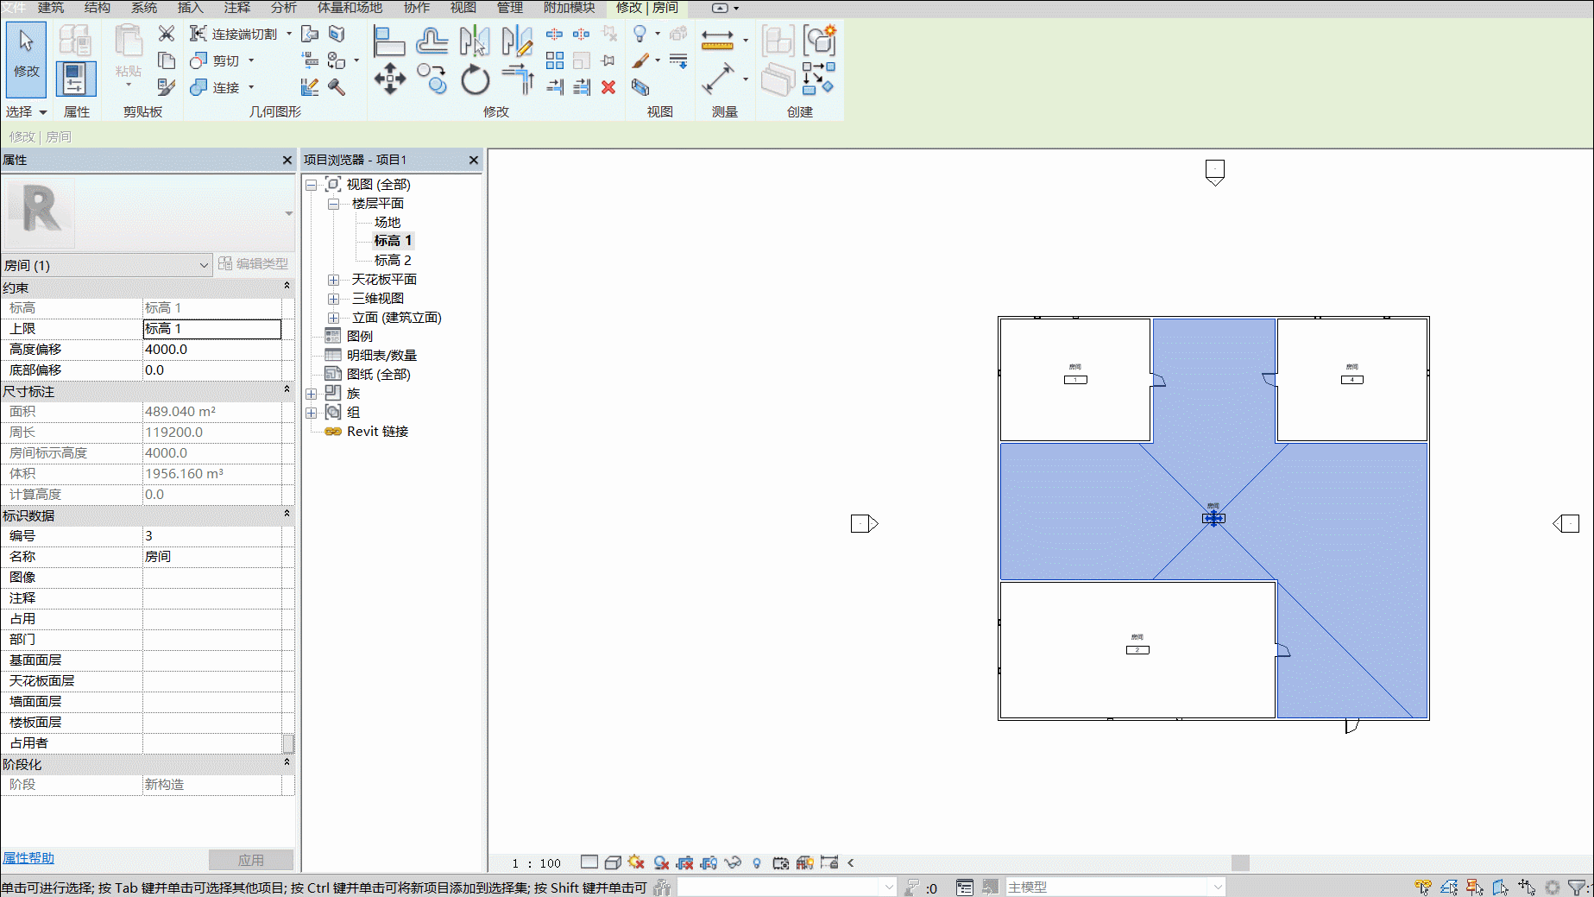The height and width of the screenshot is (897, 1594).
Task: Select the Trim/Extend to Corner icon
Action: (518, 79)
